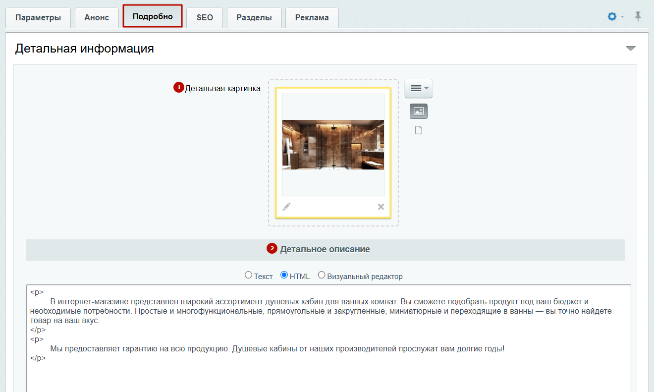This screenshot has width=654, height=392.
Task: Switch to the Реклама tab
Action: [x=312, y=18]
